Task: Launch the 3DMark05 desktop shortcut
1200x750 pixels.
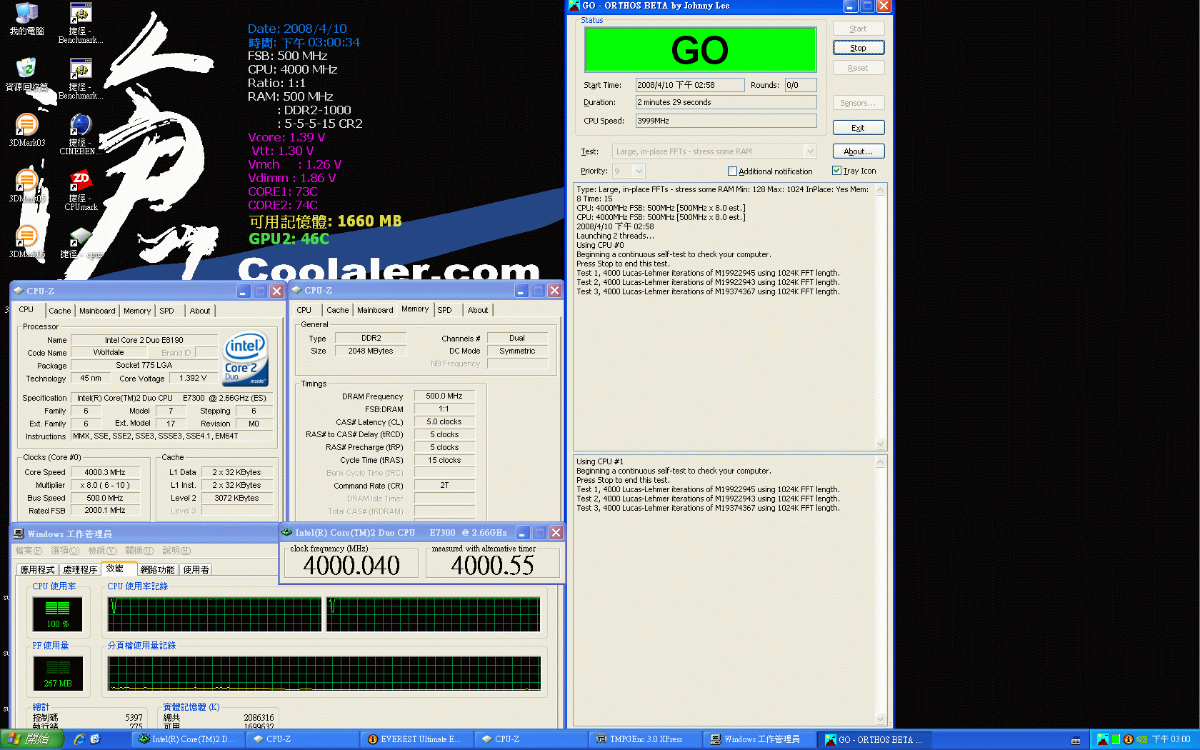Action: (26, 186)
